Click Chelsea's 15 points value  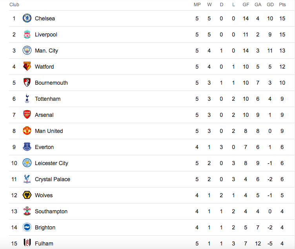[282, 18]
